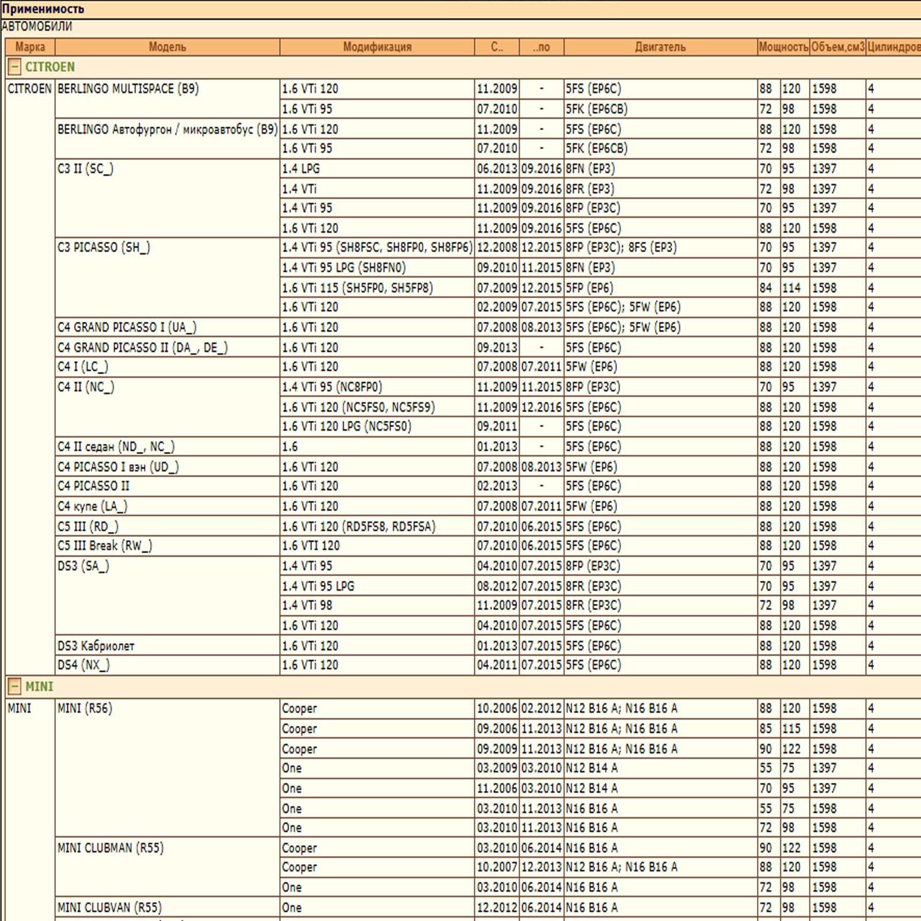Viewport: 921px width, 921px height.
Task: Click the Применимость section title
Action: tap(43, 9)
